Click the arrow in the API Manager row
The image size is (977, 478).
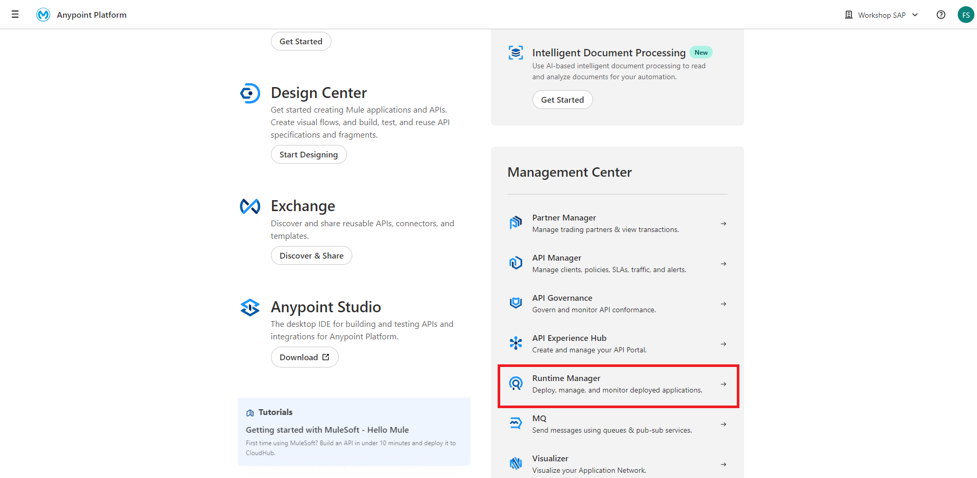723,264
